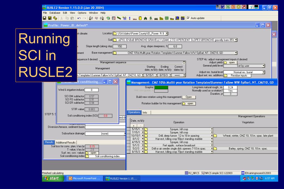The image size is (284, 189).
Task: Click the minus button above operation dates
Action: click(x=140, y=126)
